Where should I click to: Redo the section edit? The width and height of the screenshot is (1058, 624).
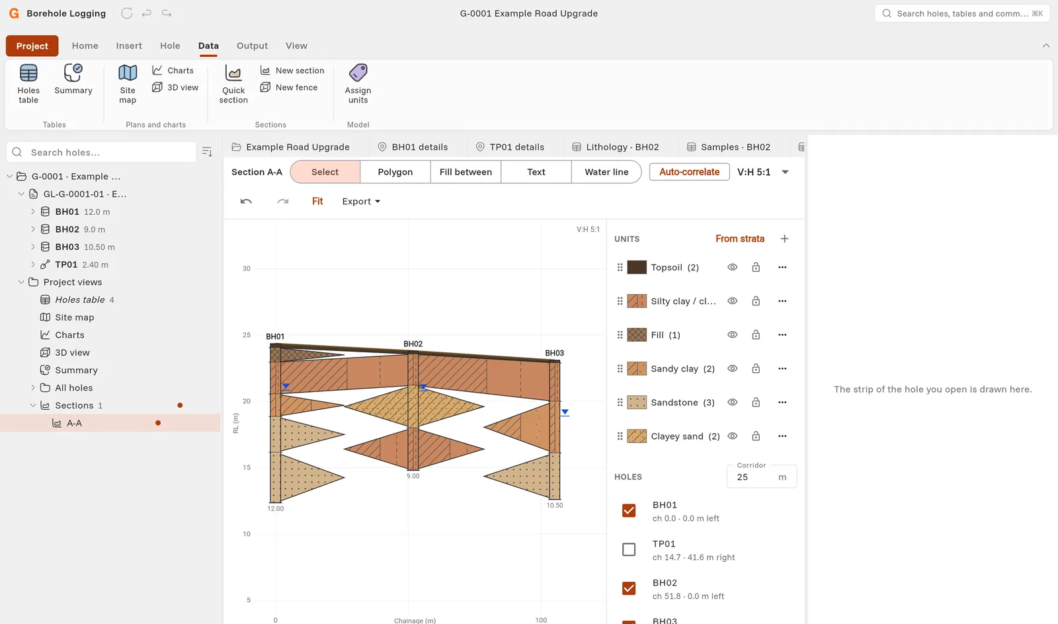click(x=283, y=202)
